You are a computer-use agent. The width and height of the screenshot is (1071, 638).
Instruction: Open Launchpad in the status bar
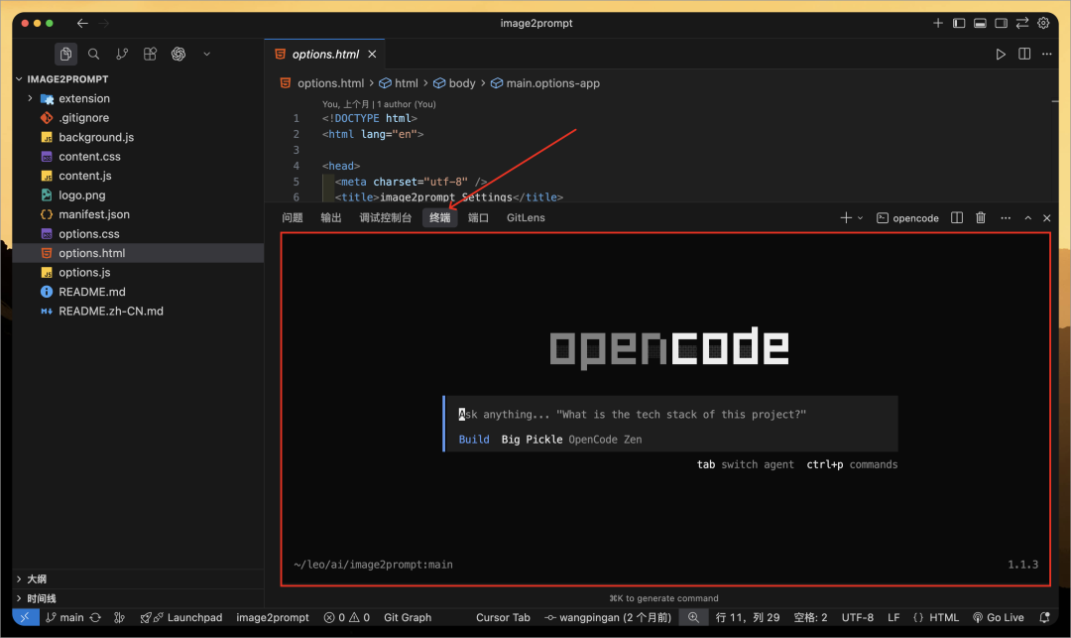(x=181, y=617)
